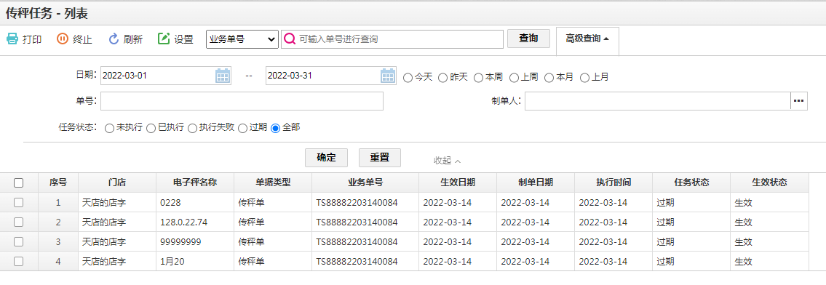Select the 昨天 radio option
The height and width of the screenshot is (285, 826).
[x=443, y=78]
